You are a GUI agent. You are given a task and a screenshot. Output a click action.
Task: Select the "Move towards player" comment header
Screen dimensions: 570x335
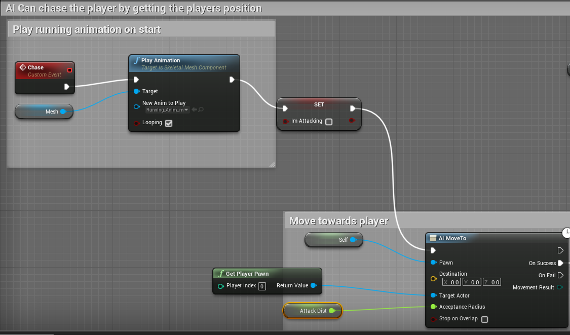[338, 221]
